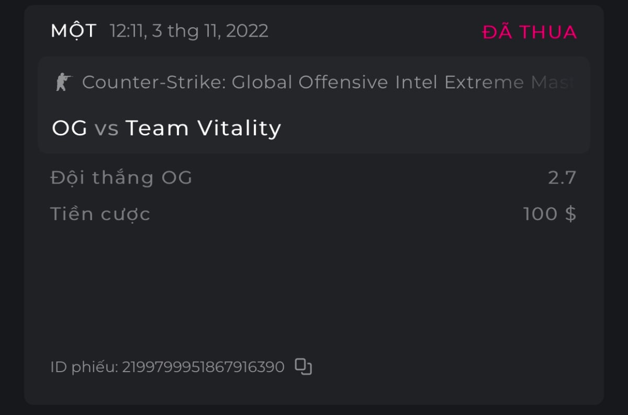Click the Đội thắng OG selection label

pyautogui.click(x=121, y=178)
